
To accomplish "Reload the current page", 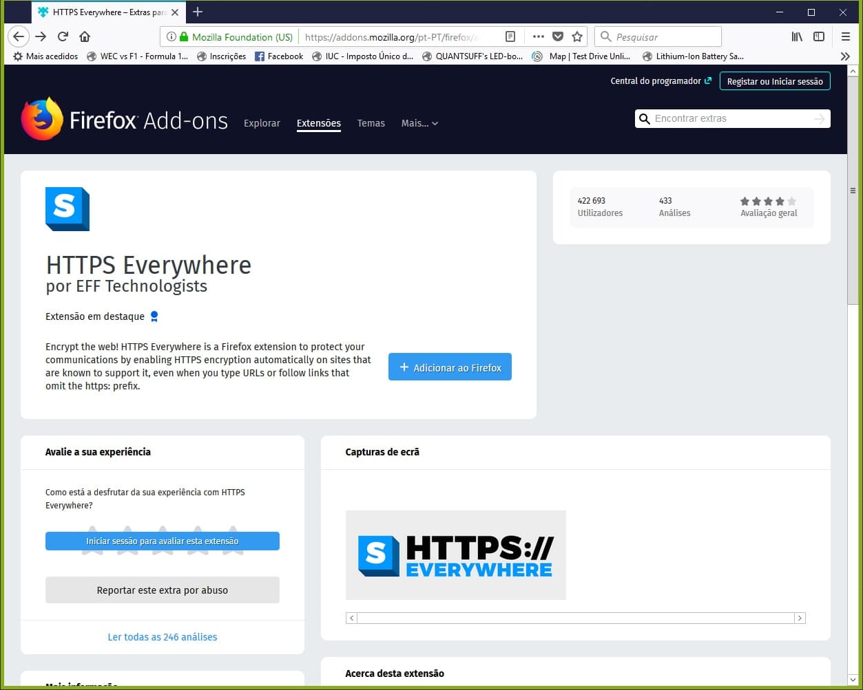I will pos(63,36).
